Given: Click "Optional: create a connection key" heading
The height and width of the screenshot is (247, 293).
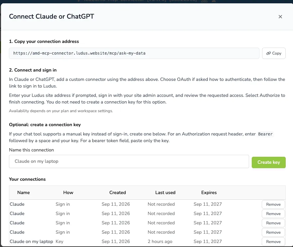Looking at the screenshot, I should click(45, 124).
